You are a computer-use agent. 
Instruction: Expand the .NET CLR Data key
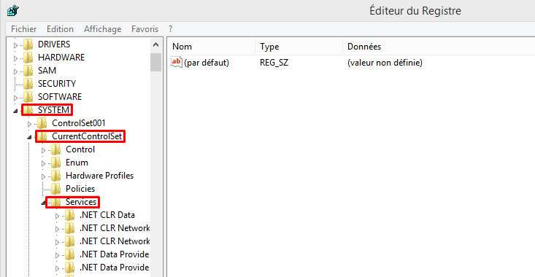(x=58, y=216)
